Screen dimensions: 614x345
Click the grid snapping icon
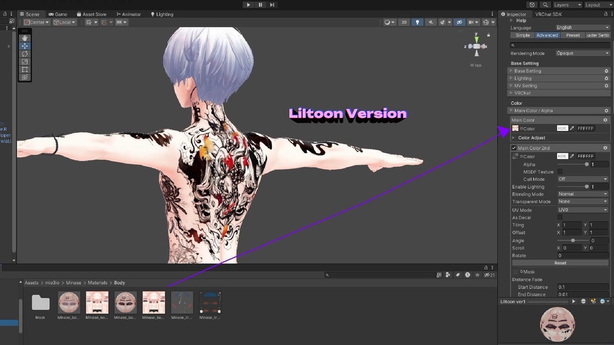[x=104, y=22]
